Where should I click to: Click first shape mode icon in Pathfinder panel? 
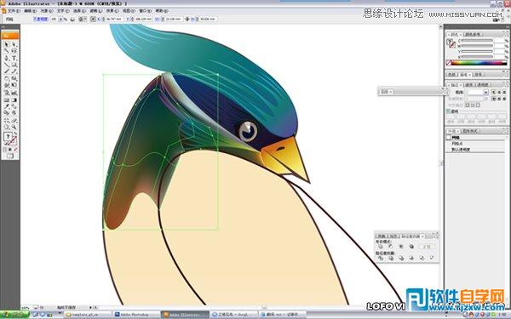click(x=381, y=247)
